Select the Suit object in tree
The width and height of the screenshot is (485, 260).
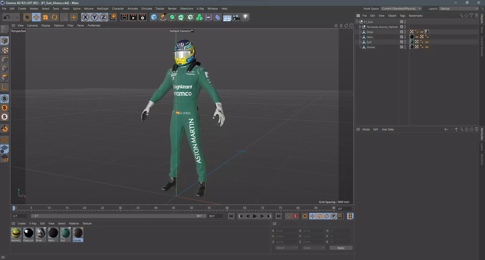pyautogui.click(x=369, y=42)
